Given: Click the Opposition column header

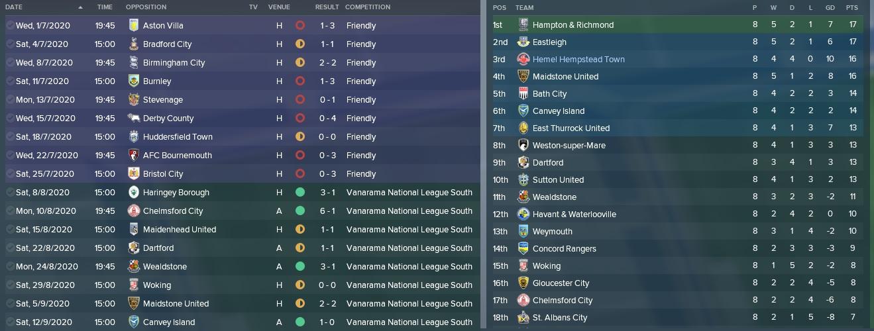Looking at the screenshot, I should 146,7.
